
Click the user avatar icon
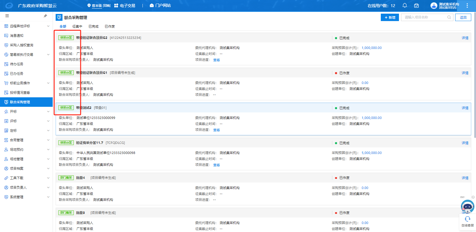click(x=434, y=6)
